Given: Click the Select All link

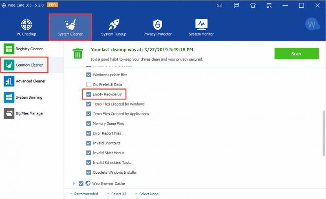Looking at the screenshot, I should pos(119,194).
